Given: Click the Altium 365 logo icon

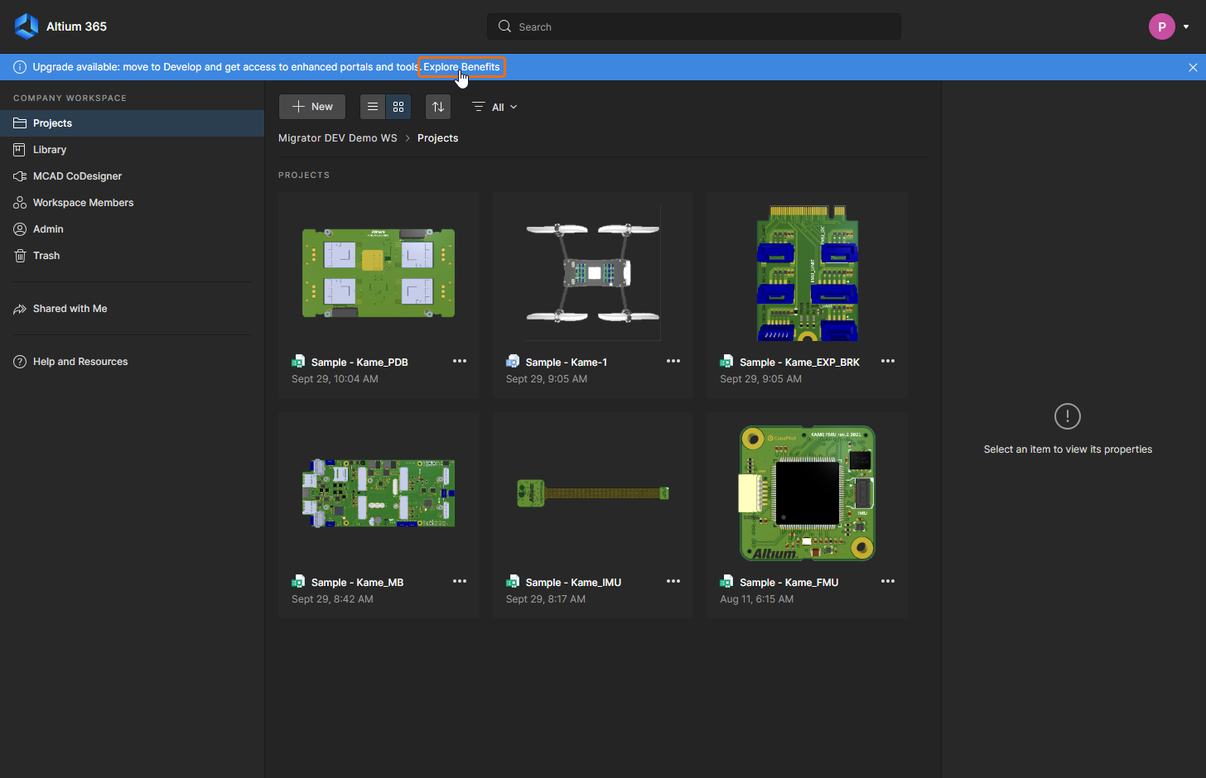Looking at the screenshot, I should (27, 26).
